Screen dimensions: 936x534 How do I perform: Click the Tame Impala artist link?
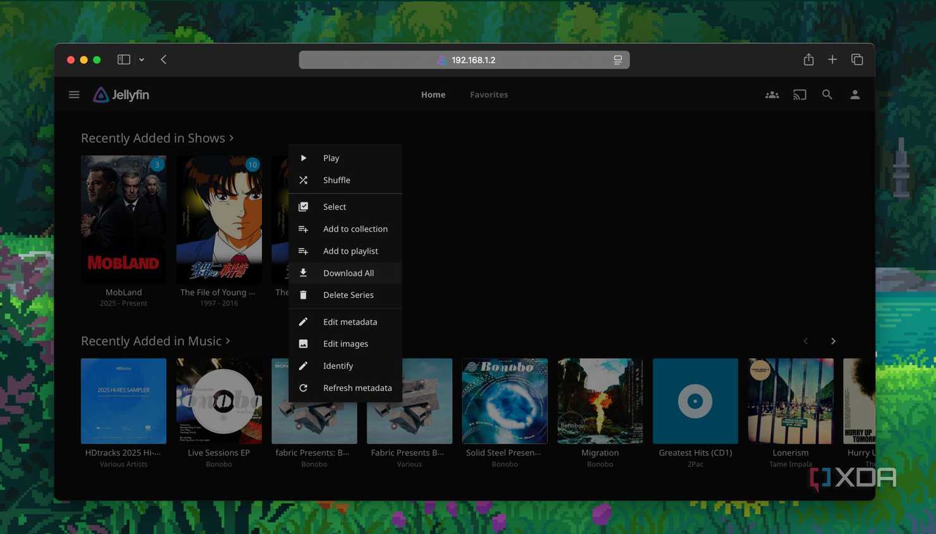791,464
